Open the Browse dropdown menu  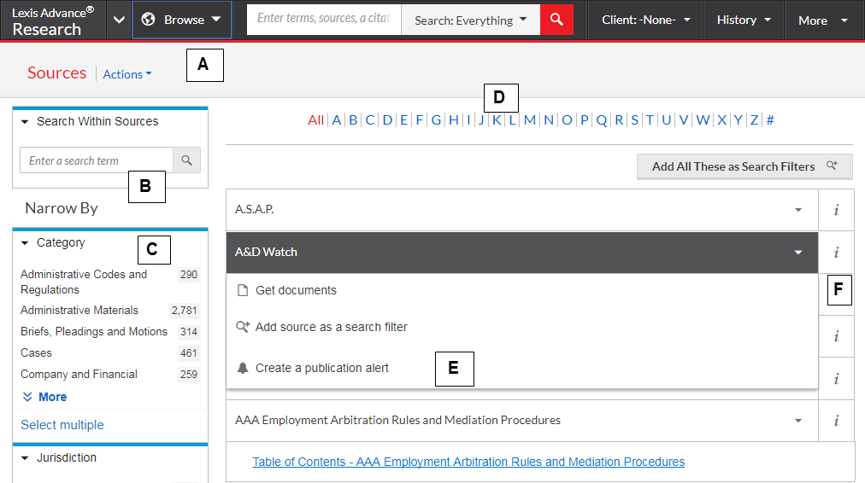(182, 20)
